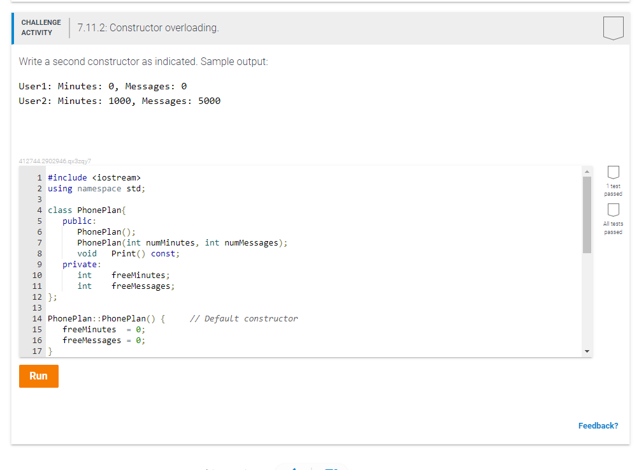Image resolution: width=639 pixels, height=470 pixels.
Task: Click the 'public:' line in the code
Action: point(79,221)
